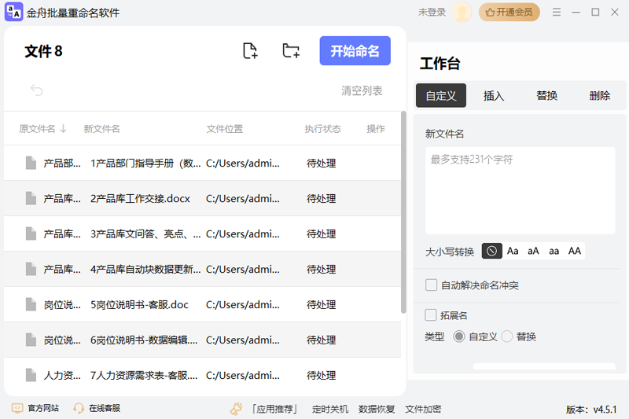Open the hamburger menu icon
This screenshot has height=419, width=629.
click(x=557, y=13)
